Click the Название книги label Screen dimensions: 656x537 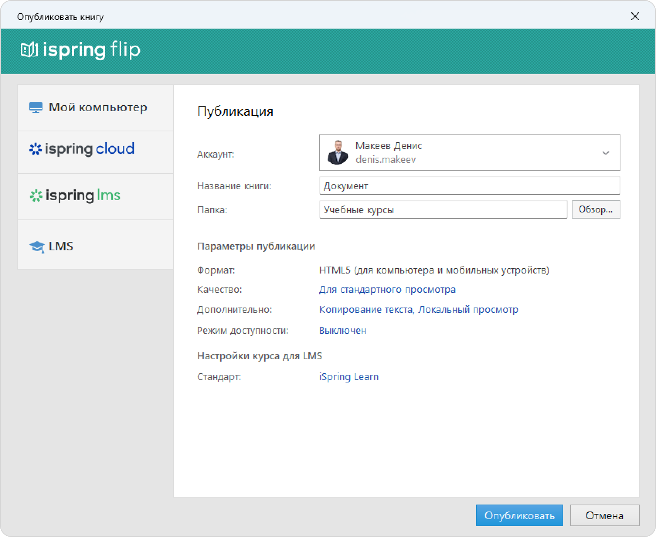[234, 186]
